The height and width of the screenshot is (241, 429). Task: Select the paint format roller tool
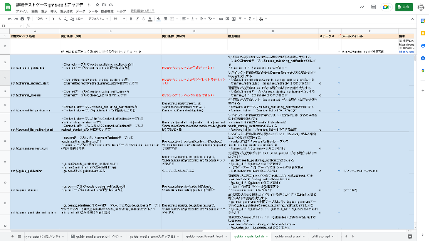[x=29, y=19]
